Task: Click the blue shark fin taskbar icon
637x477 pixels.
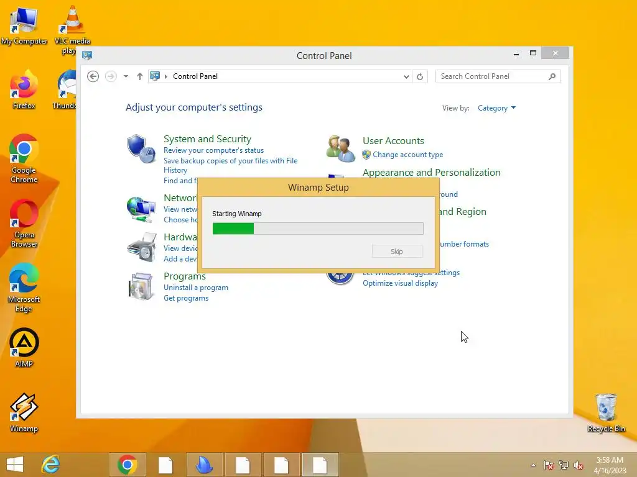Action: pyautogui.click(x=204, y=465)
